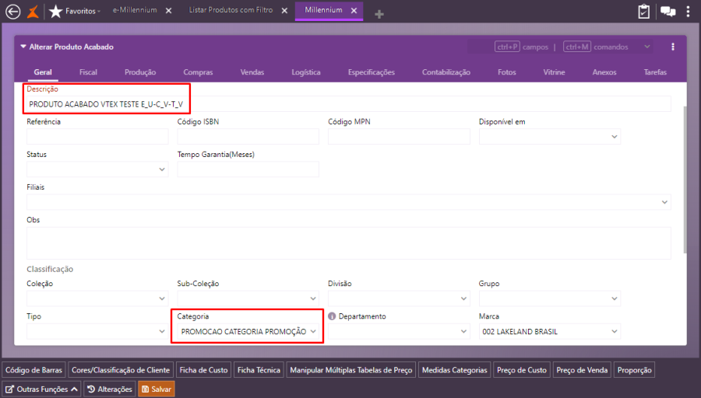Expand the command search chevron
Viewport: 701px width, 398px height.
pyautogui.click(x=647, y=47)
